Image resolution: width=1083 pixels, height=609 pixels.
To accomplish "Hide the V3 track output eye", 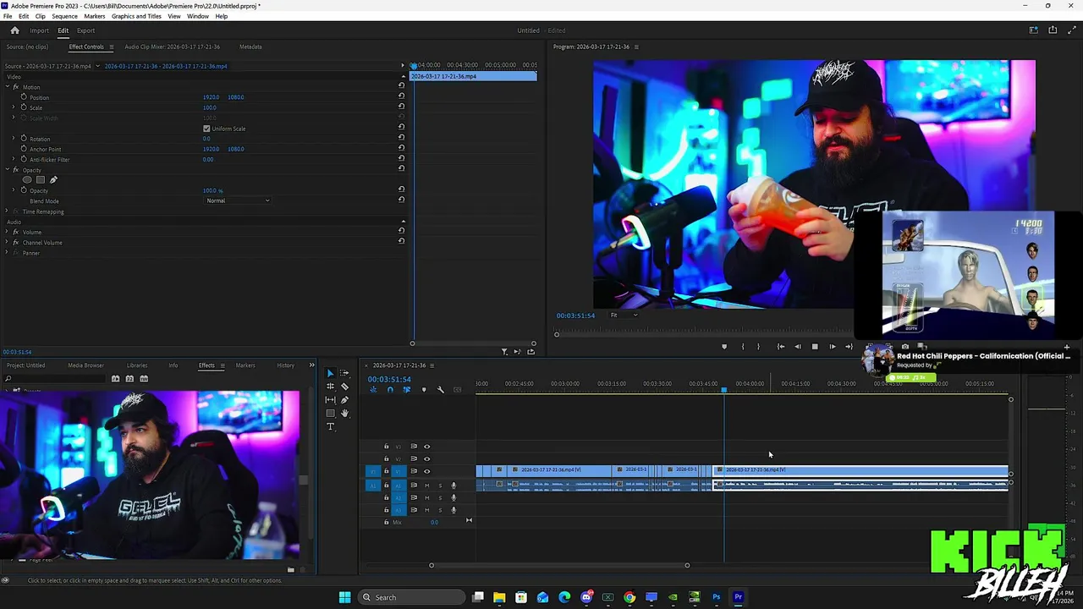I will coord(426,447).
